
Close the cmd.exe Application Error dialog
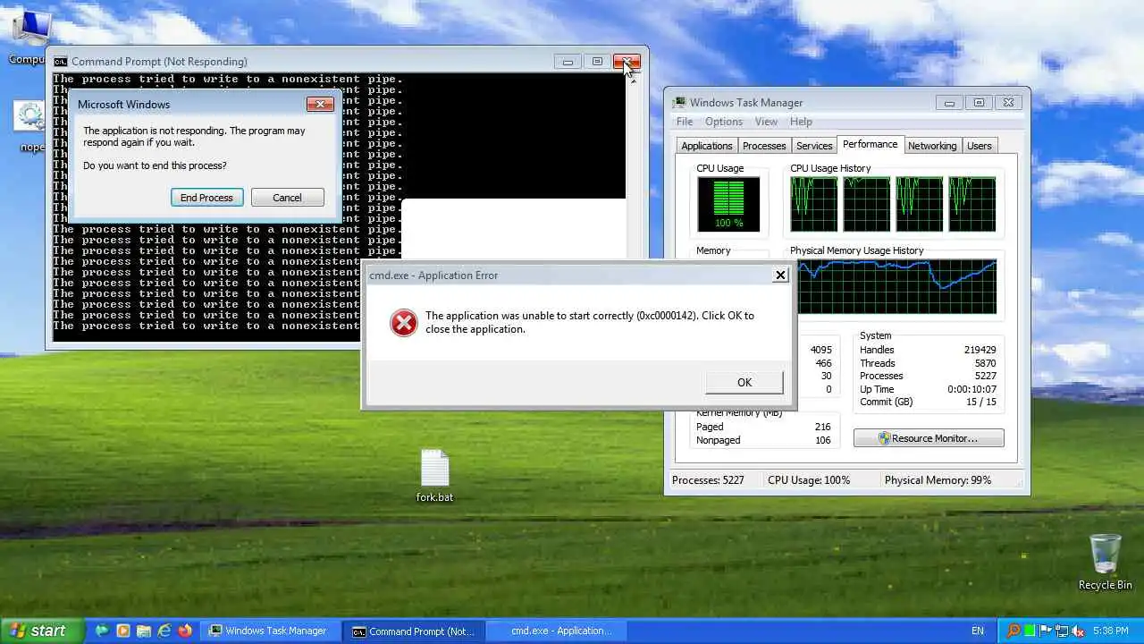tap(780, 275)
